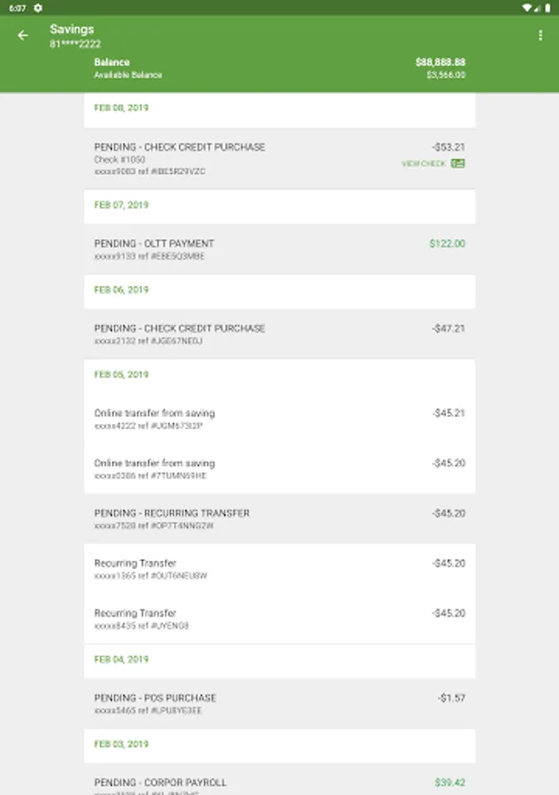Image resolution: width=559 pixels, height=795 pixels.
Task: Open the PENDING - CORPOR PAYROLL entry
Action: coord(279,783)
